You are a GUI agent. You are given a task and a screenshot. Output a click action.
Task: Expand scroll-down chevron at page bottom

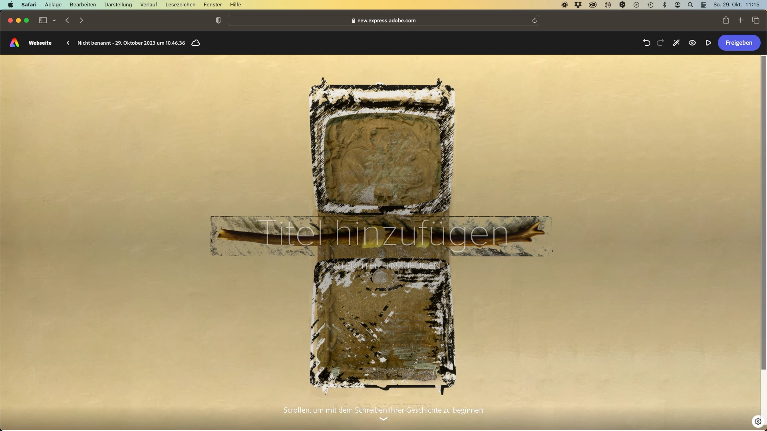coord(383,419)
